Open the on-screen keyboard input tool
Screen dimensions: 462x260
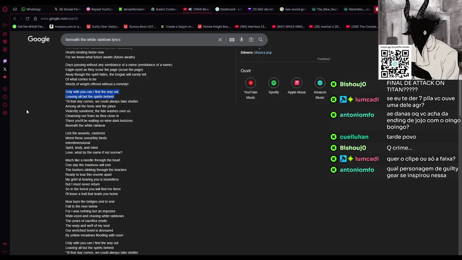point(232,40)
